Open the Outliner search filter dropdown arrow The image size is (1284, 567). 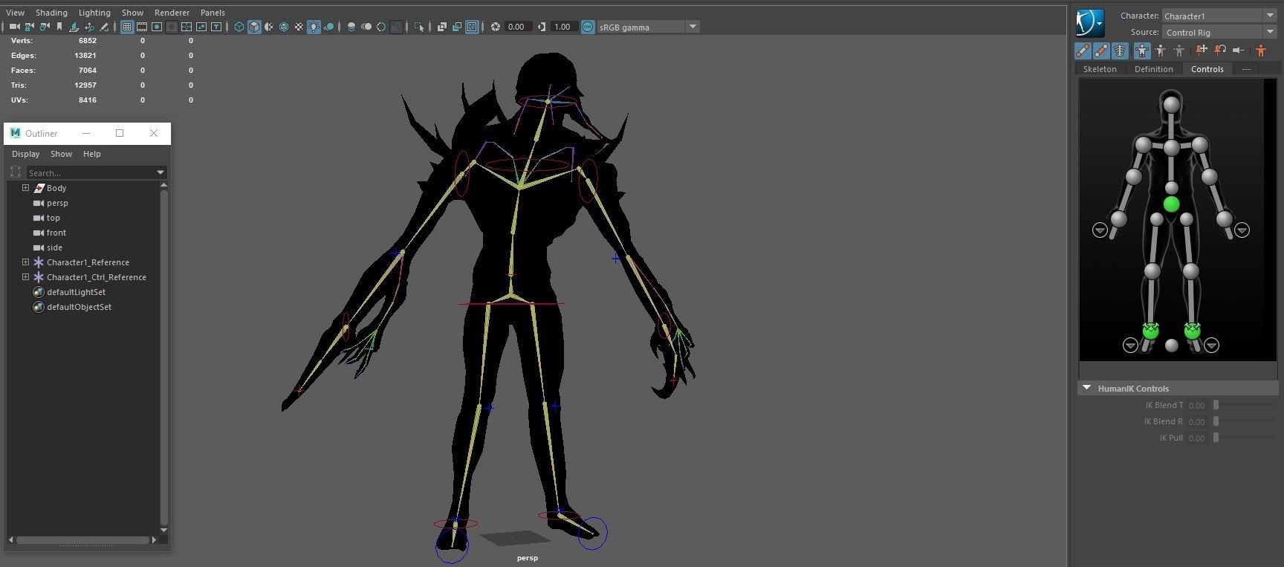pos(160,172)
